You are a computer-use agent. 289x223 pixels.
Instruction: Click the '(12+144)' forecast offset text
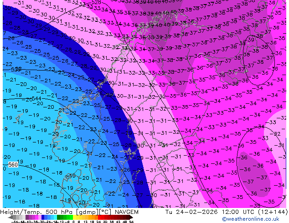[x=273, y=212]
